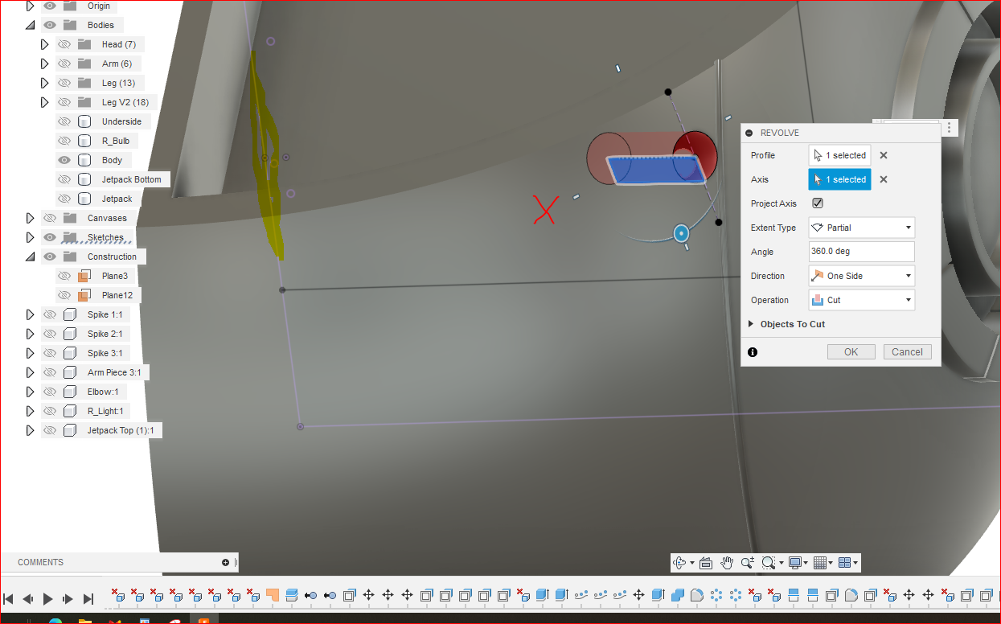Screen dimensions: 1001x624
Task: Cancel the Revolve operation
Action: point(907,351)
